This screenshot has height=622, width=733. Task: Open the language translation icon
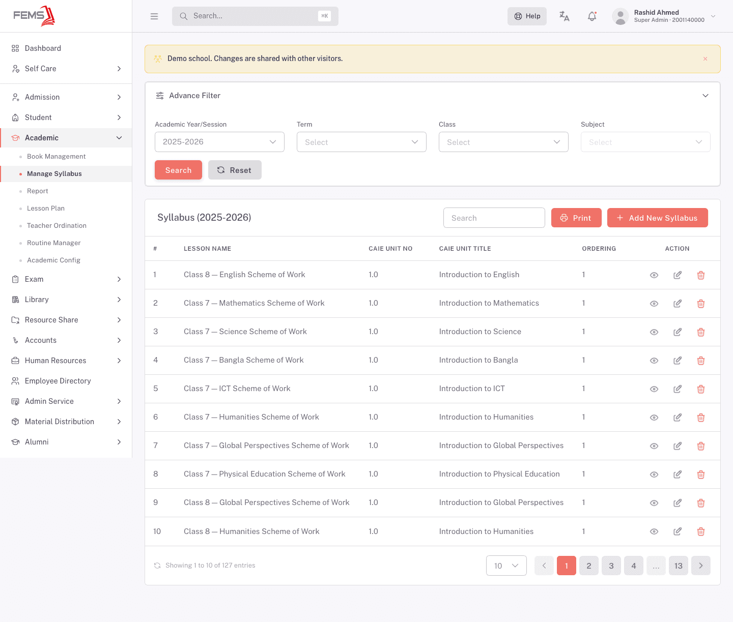tap(564, 16)
